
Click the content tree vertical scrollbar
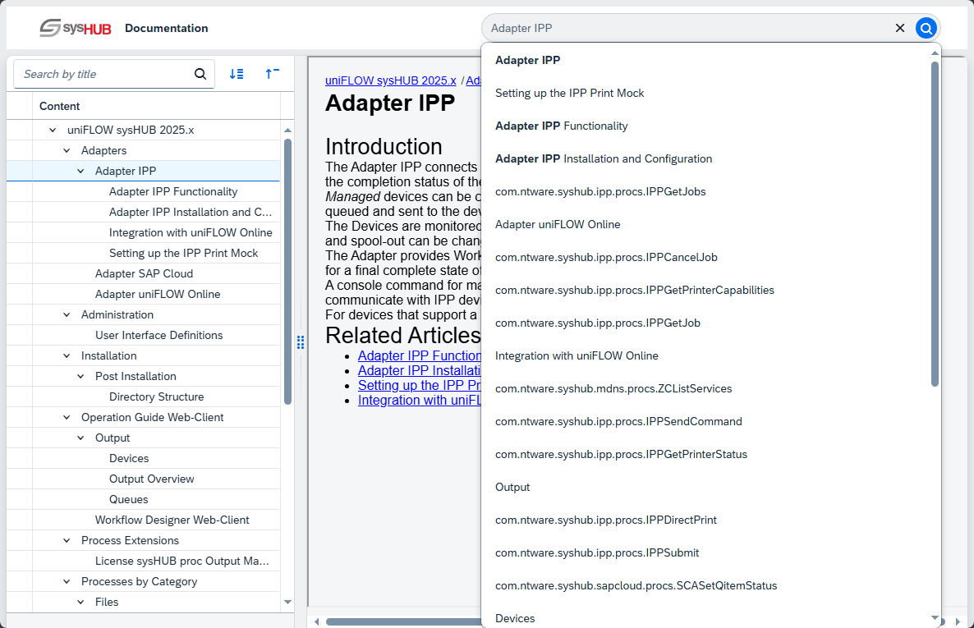(x=287, y=272)
